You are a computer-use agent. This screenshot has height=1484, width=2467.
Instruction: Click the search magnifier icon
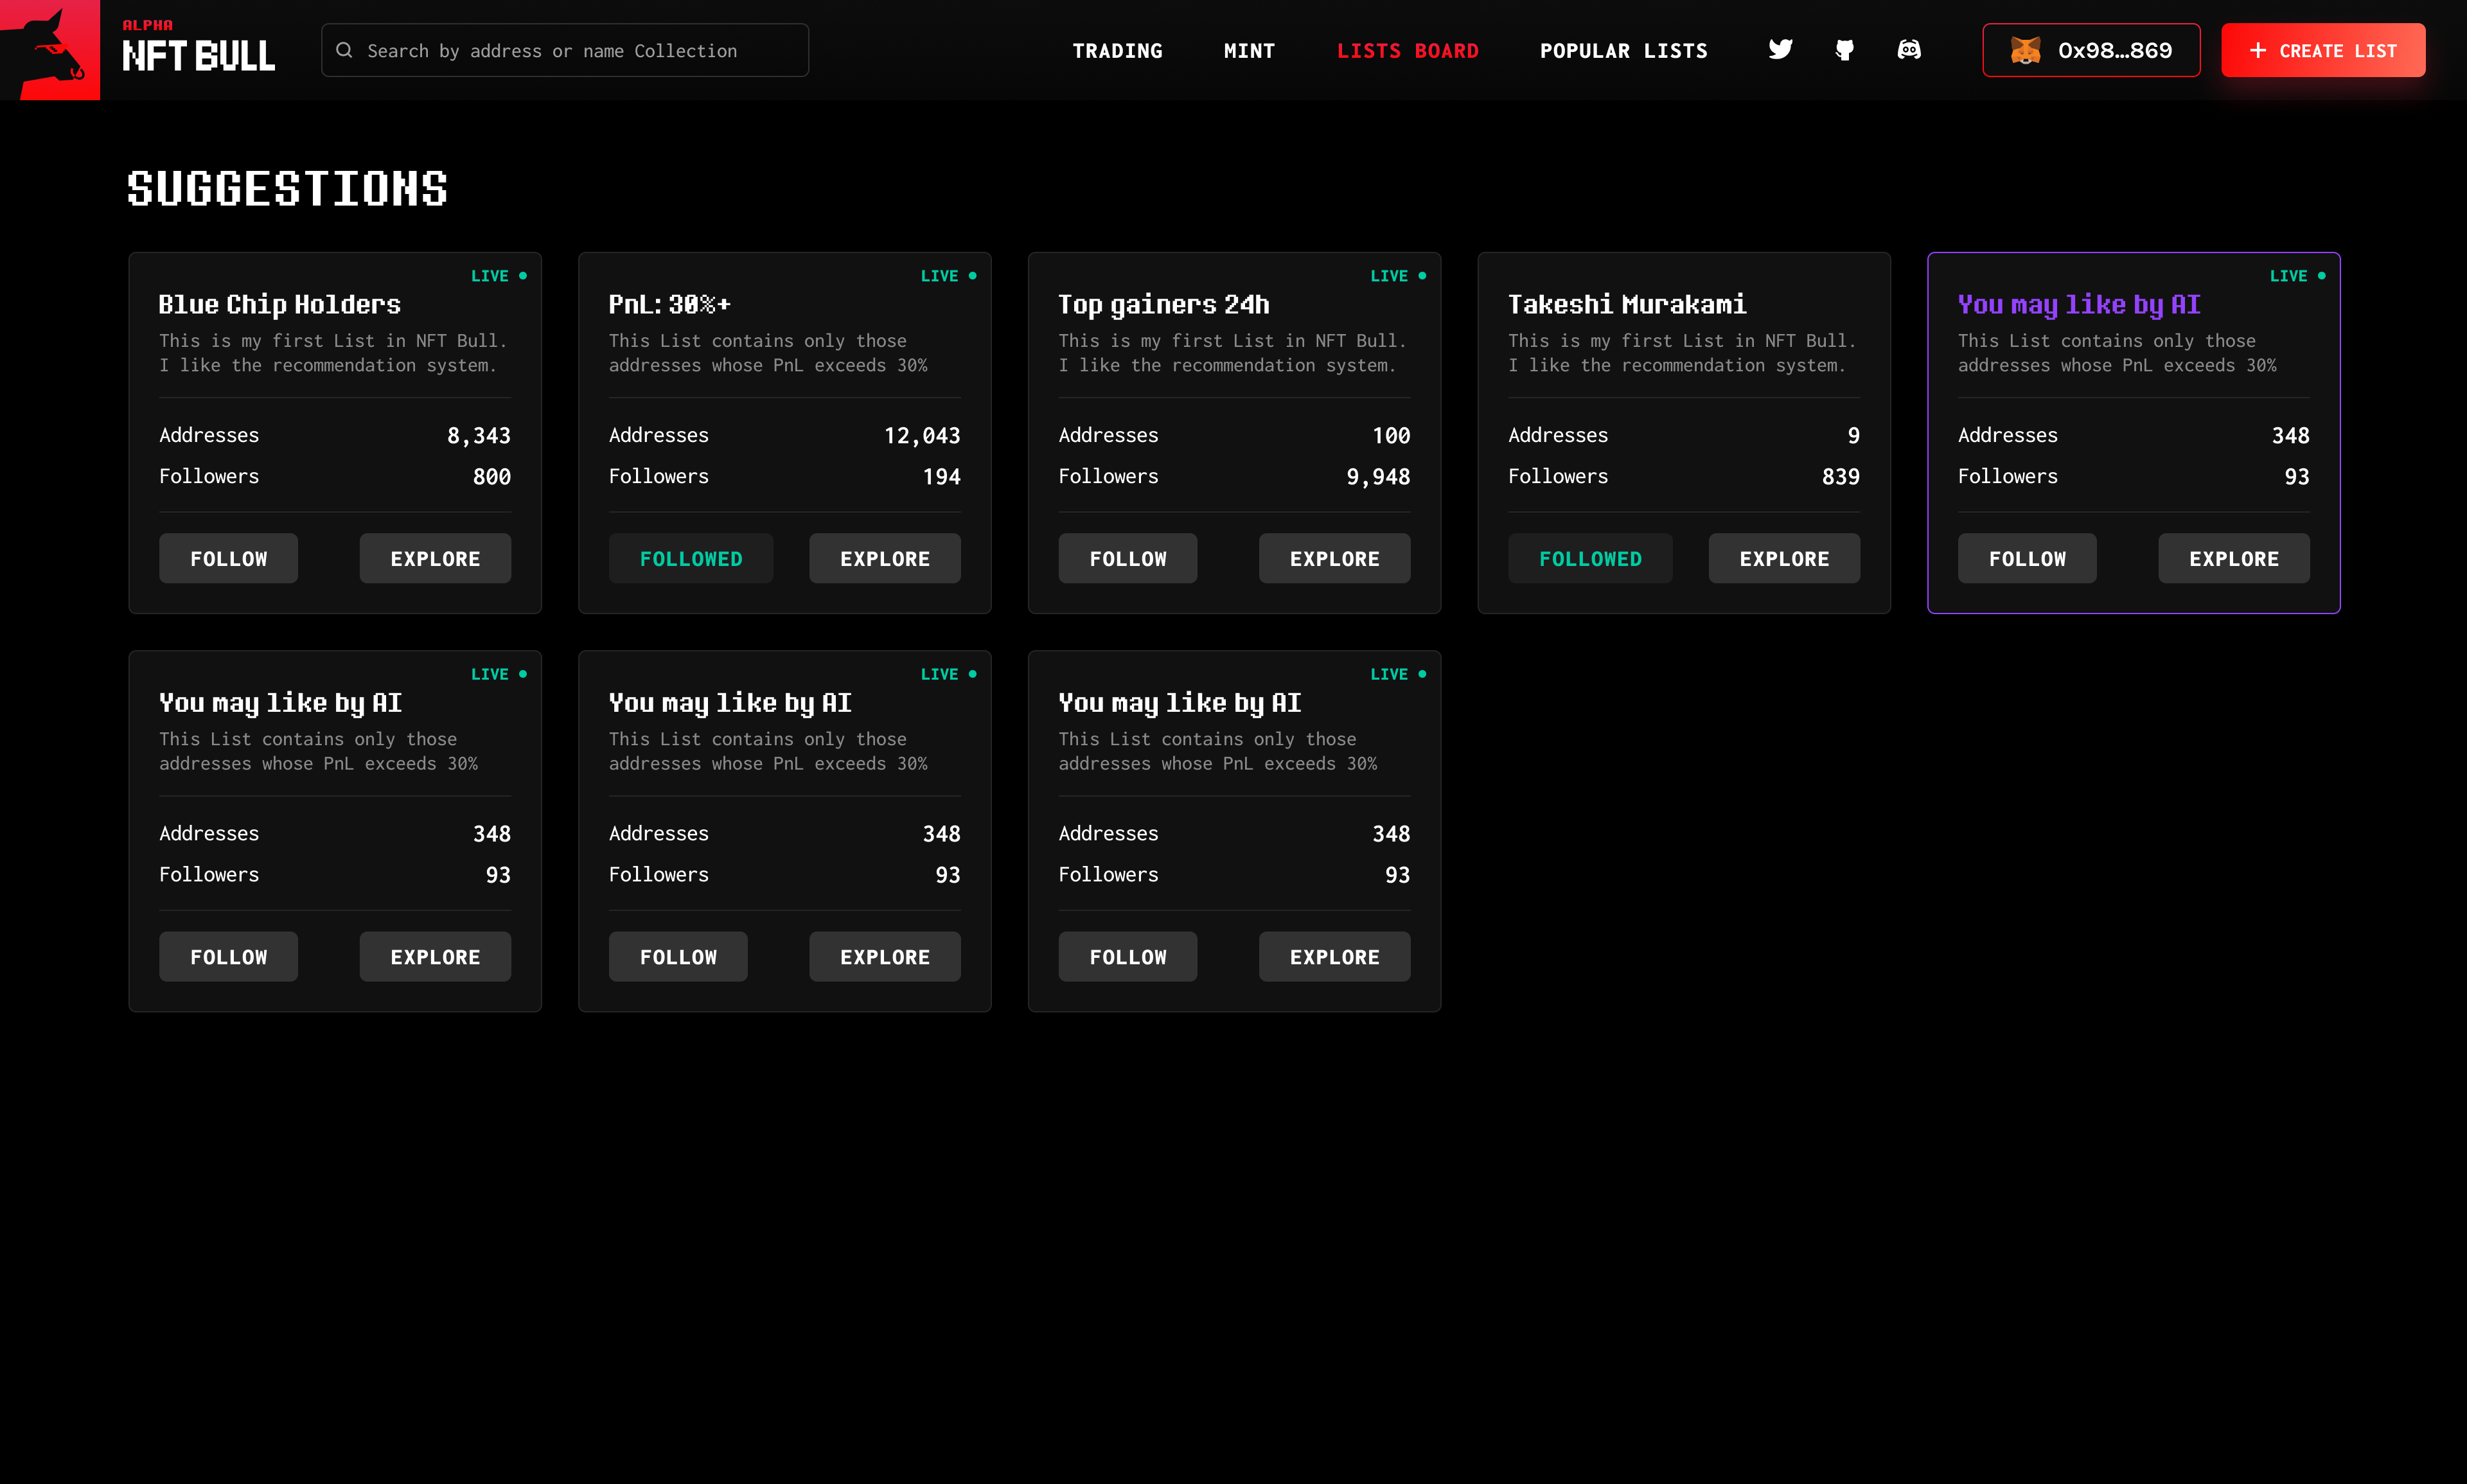point(344,50)
